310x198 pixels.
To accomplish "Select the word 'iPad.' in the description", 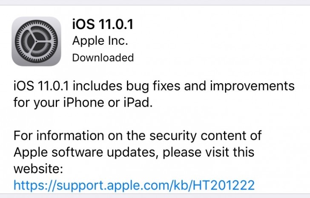I will (138, 102).
